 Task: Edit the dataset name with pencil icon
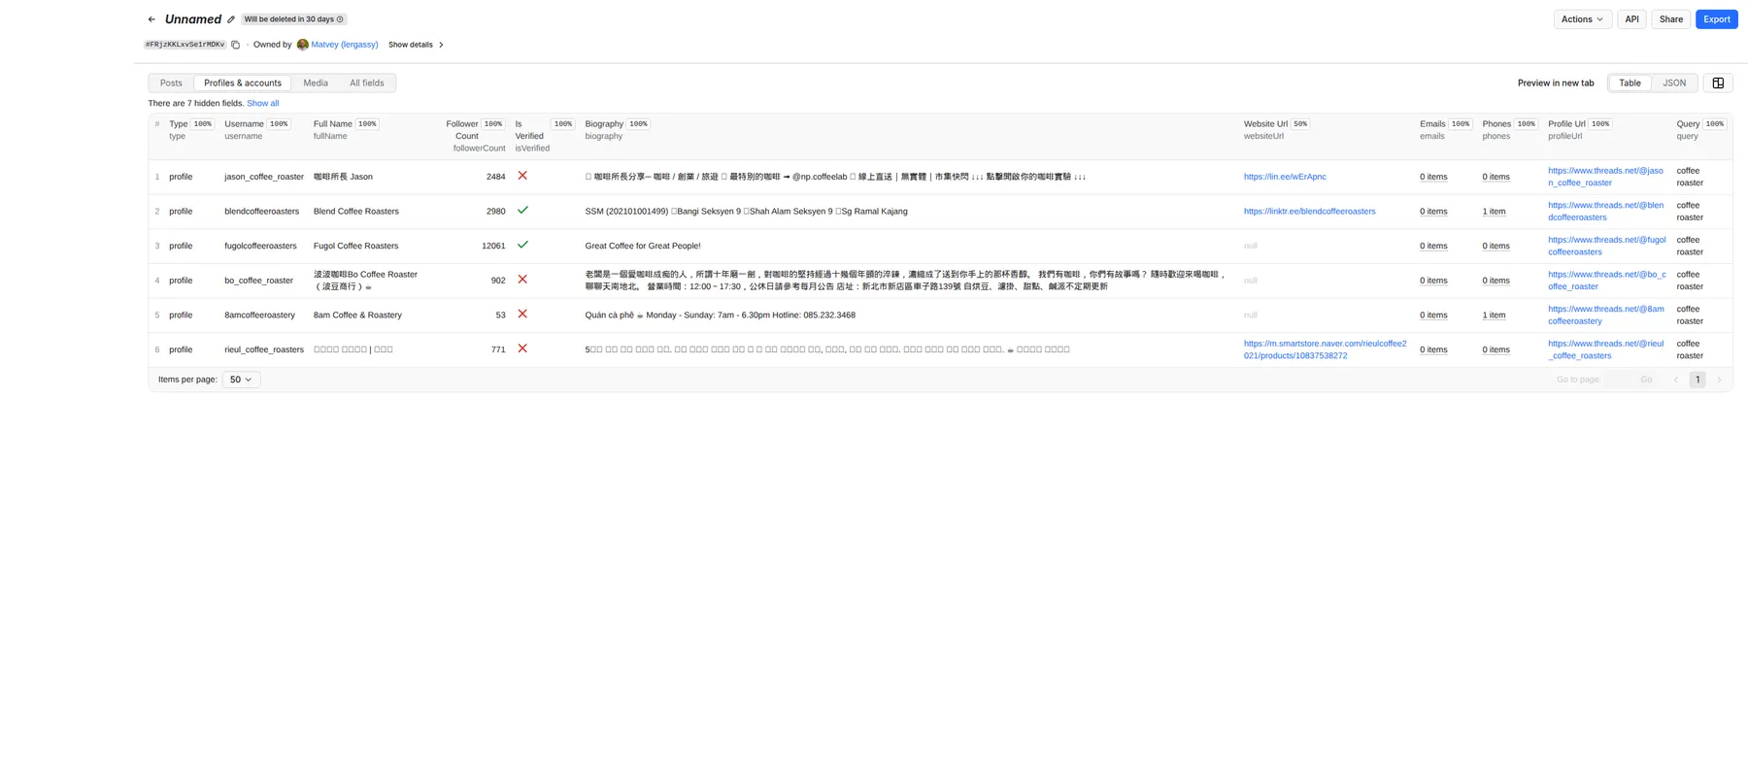point(231,19)
